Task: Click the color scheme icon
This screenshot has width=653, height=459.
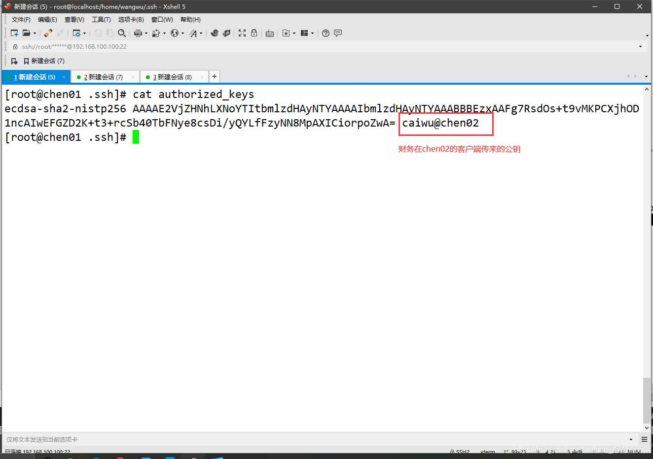Action: pos(156,33)
